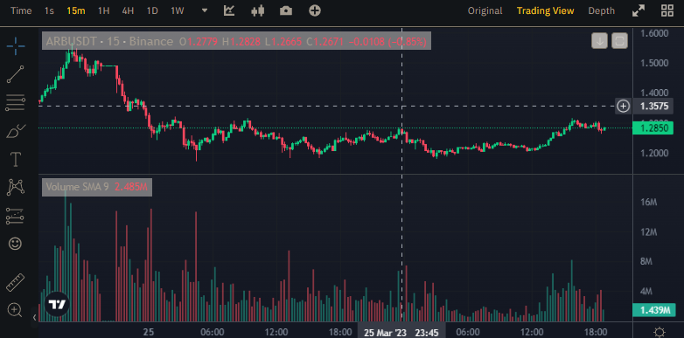Select the brush drawing tool

click(16, 131)
